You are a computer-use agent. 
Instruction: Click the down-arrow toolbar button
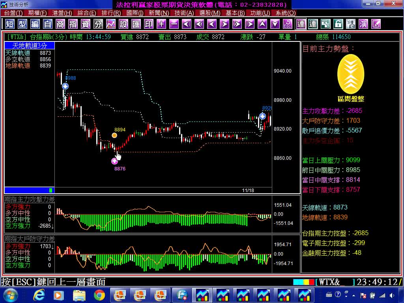pos(275,24)
